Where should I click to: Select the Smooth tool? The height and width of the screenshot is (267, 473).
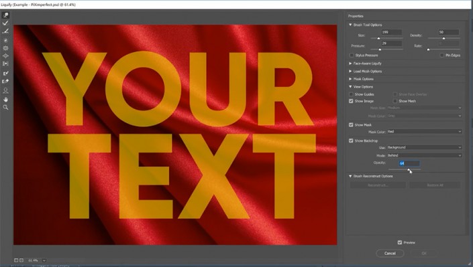click(5, 31)
